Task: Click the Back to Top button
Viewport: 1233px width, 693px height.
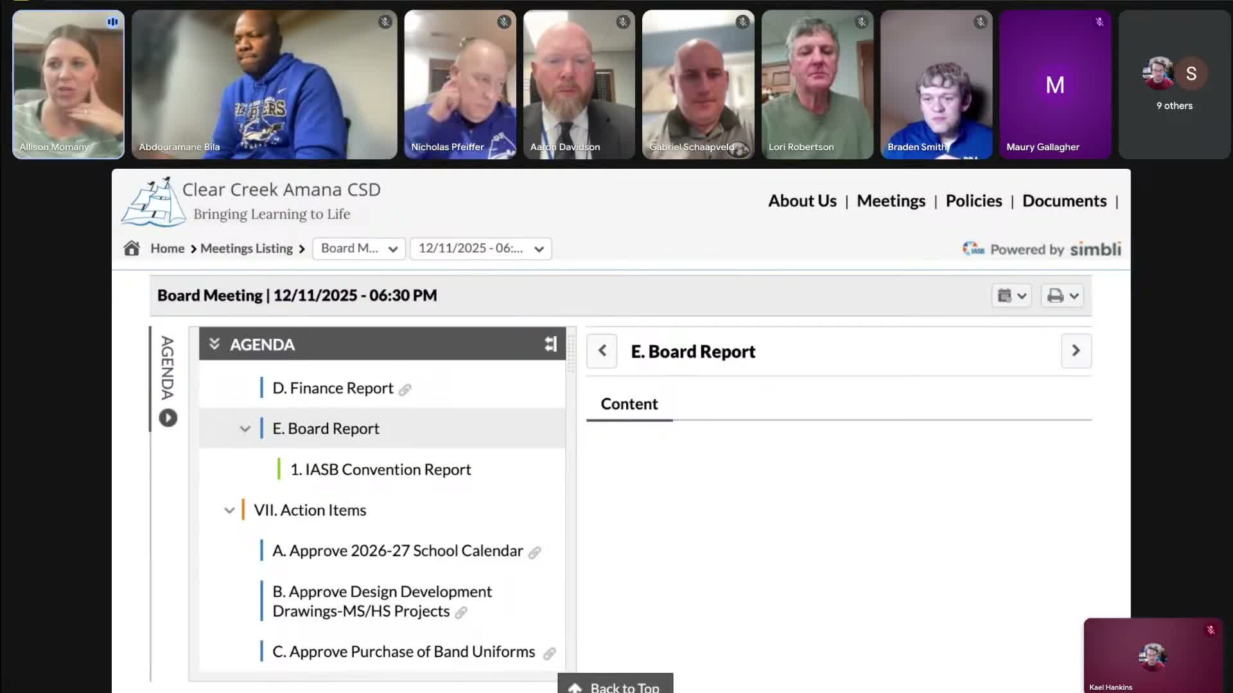Action: (x=615, y=686)
